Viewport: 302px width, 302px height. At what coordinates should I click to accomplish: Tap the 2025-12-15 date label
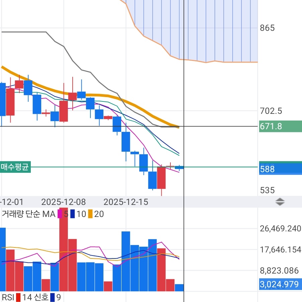click(126, 202)
